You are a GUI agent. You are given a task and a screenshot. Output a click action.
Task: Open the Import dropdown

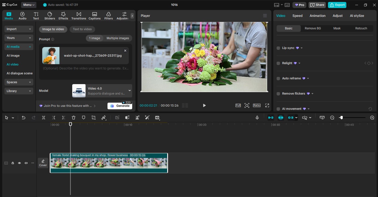point(19,29)
